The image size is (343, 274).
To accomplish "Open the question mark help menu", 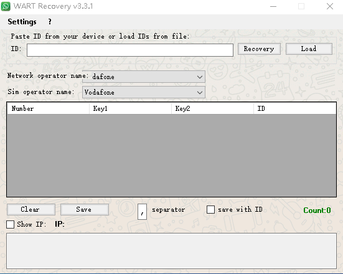I will point(50,22).
